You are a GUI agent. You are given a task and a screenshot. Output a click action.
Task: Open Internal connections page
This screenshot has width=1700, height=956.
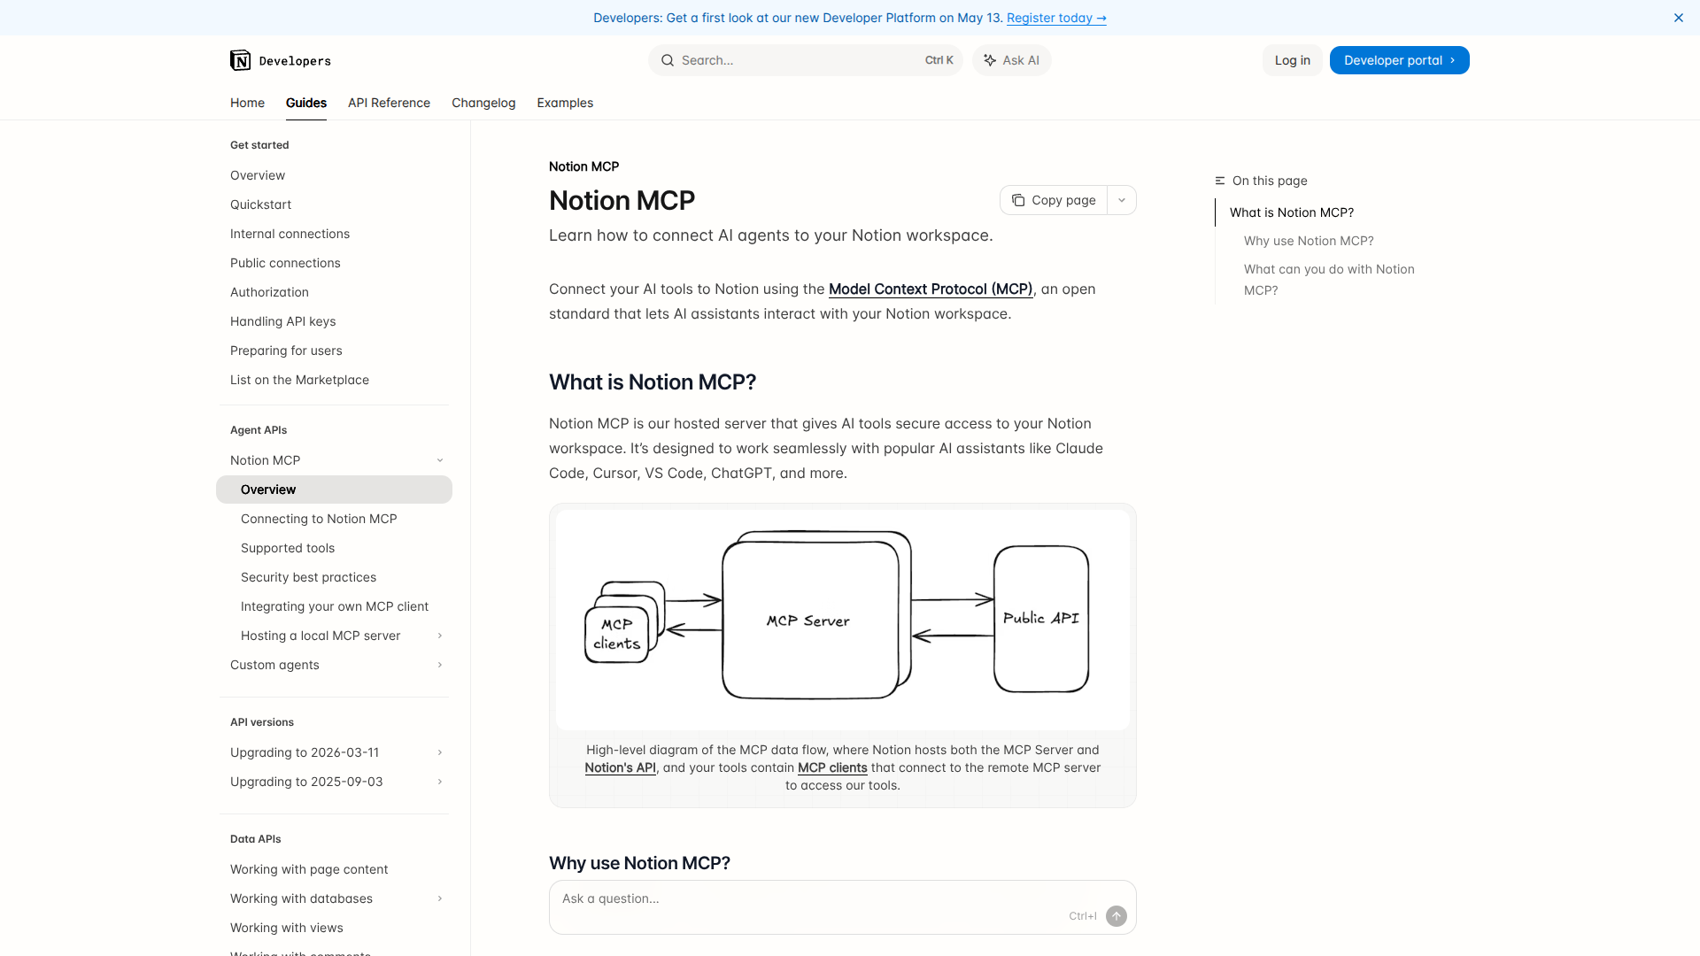[x=290, y=234]
